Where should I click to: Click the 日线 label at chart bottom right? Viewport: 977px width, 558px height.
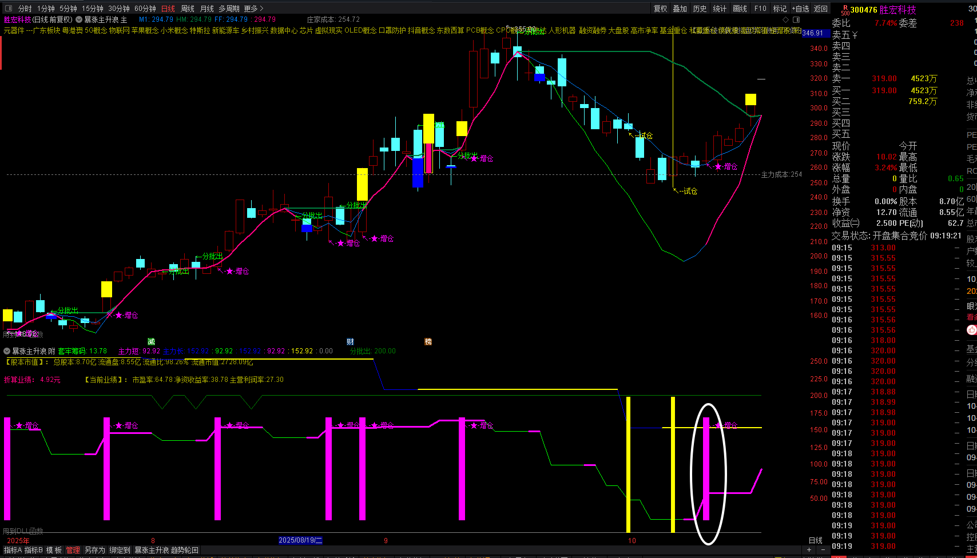click(x=816, y=540)
